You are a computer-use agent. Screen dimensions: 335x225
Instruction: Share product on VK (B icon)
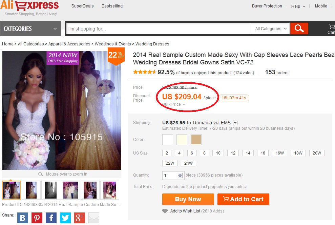pyautogui.click(x=22, y=218)
